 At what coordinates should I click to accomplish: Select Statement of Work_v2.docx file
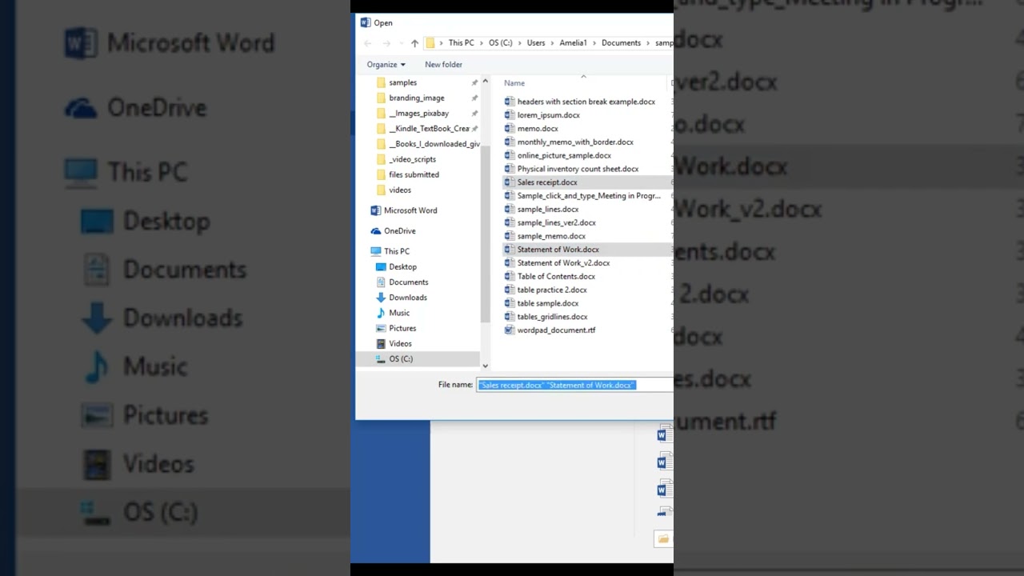click(557, 263)
